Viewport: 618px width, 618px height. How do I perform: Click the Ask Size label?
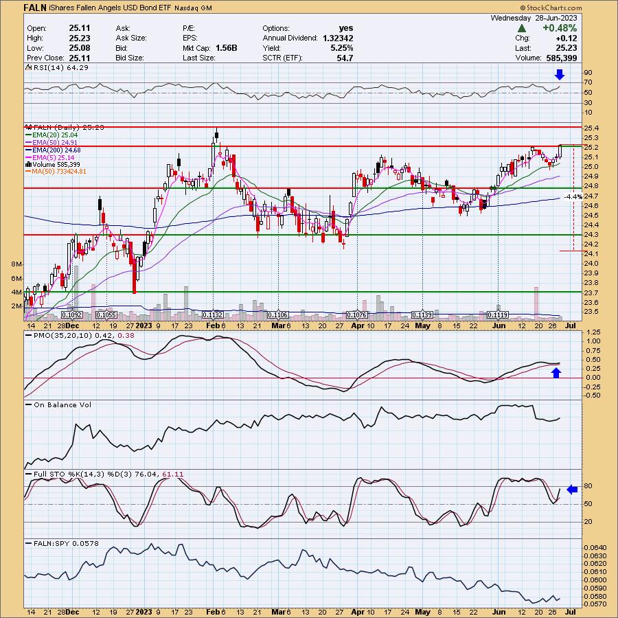131,38
